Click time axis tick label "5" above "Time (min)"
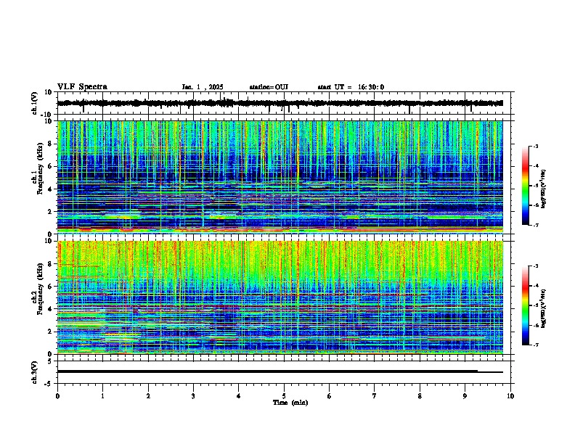The height and width of the screenshot is (444, 575). [284, 396]
